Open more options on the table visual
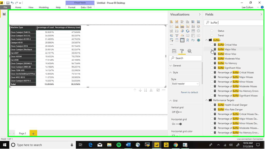The image size is (265, 149). 164,90
